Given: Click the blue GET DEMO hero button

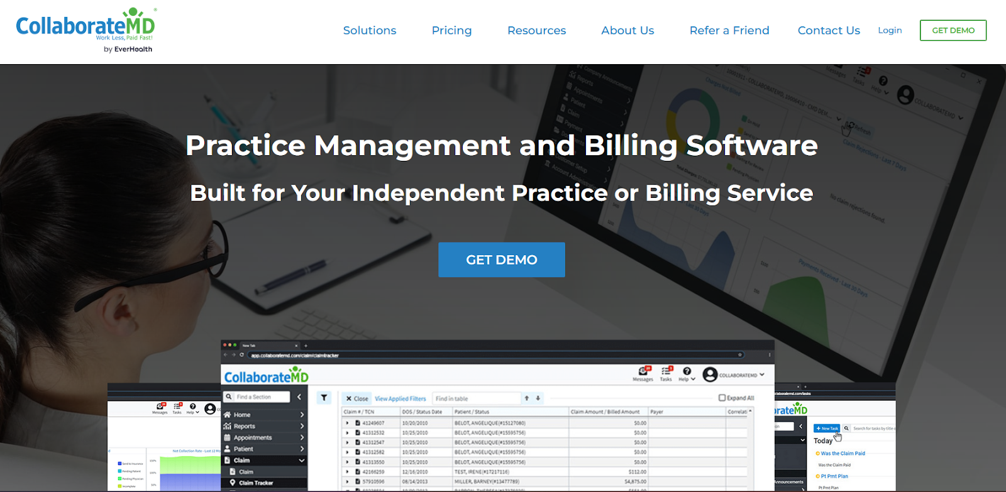Looking at the screenshot, I should click(502, 260).
